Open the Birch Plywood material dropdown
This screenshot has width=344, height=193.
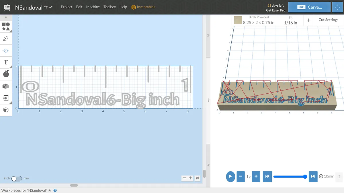coord(254,20)
